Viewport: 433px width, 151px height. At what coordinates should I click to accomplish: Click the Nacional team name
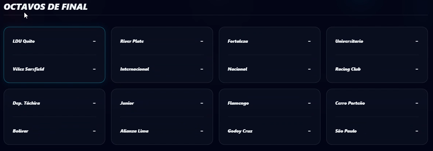[237, 69]
